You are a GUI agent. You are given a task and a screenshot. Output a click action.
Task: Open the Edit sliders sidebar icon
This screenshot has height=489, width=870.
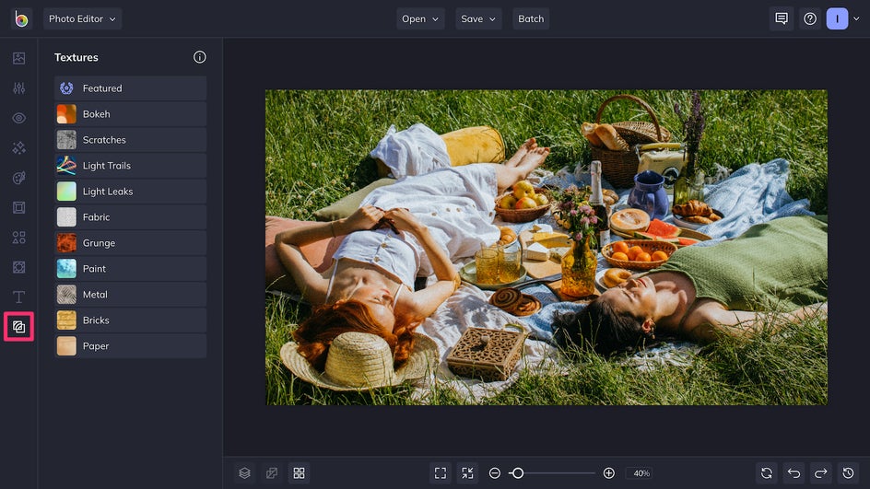pos(18,88)
